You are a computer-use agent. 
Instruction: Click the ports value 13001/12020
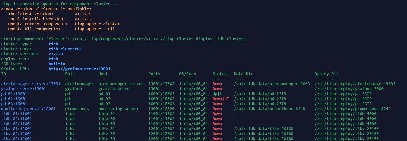pos(161,109)
